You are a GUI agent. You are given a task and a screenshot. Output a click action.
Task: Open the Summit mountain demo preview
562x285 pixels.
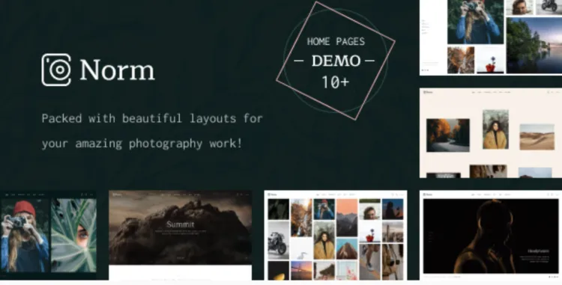pos(181,235)
